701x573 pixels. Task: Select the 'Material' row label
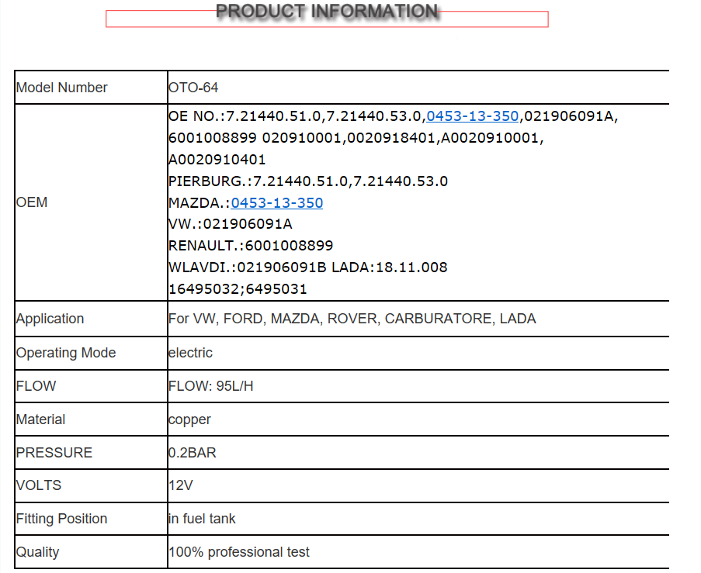click(x=40, y=419)
